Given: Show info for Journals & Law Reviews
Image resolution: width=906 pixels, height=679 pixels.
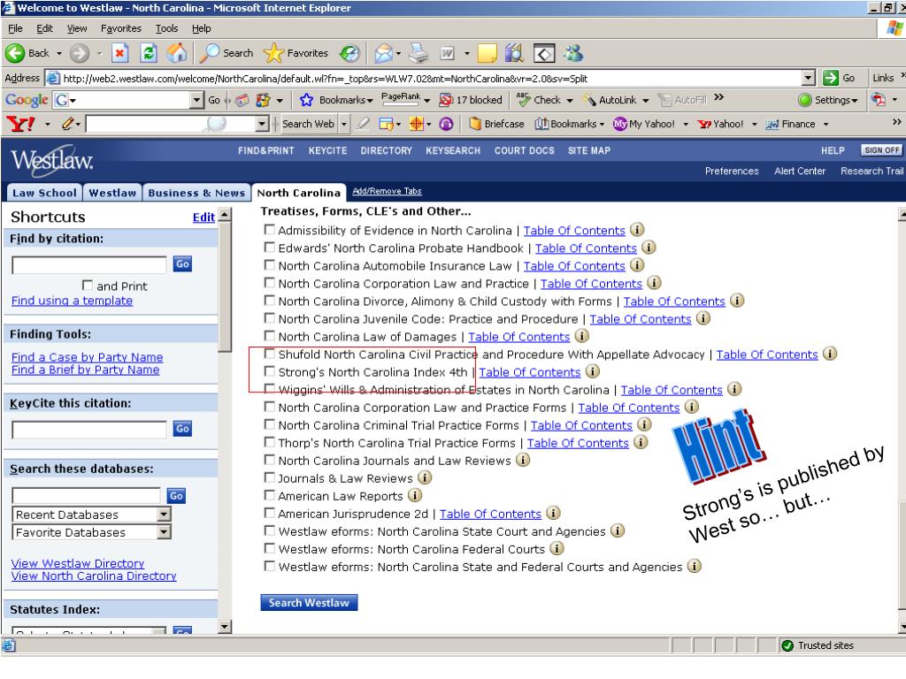Looking at the screenshot, I should click(425, 477).
